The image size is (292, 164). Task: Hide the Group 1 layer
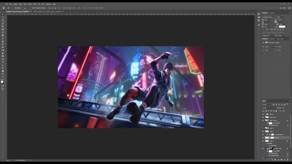[263, 114]
